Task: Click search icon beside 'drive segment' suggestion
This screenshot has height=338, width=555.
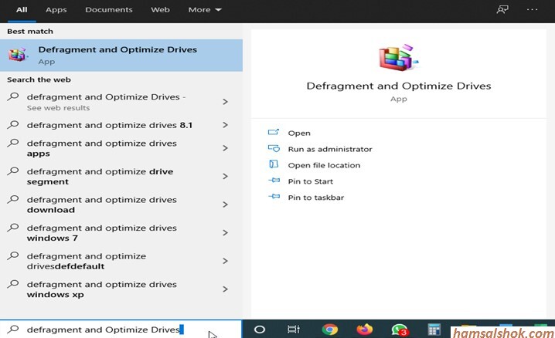Action: pyautogui.click(x=13, y=171)
